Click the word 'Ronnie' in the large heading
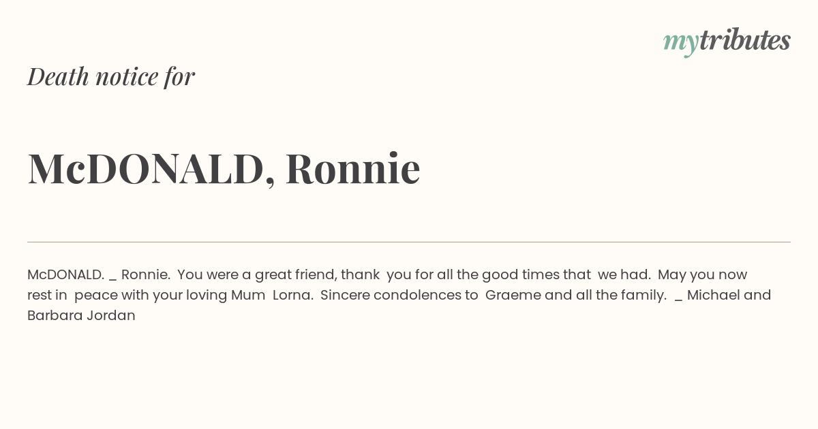The image size is (818, 429). pyautogui.click(x=352, y=168)
